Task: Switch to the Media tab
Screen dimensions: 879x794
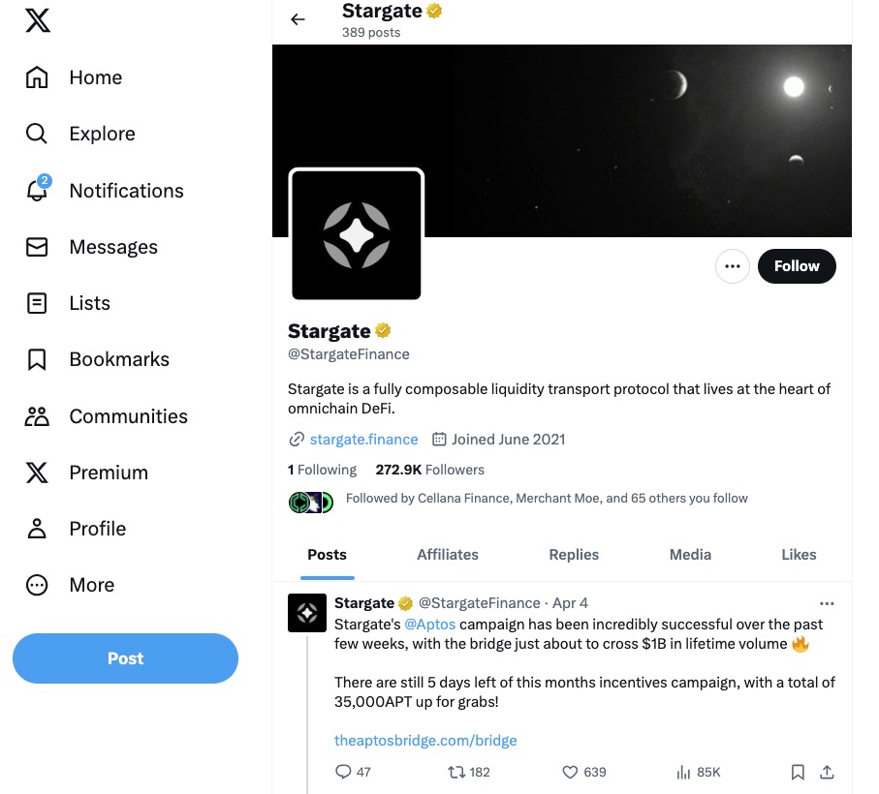Action: (x=690, y=555)
